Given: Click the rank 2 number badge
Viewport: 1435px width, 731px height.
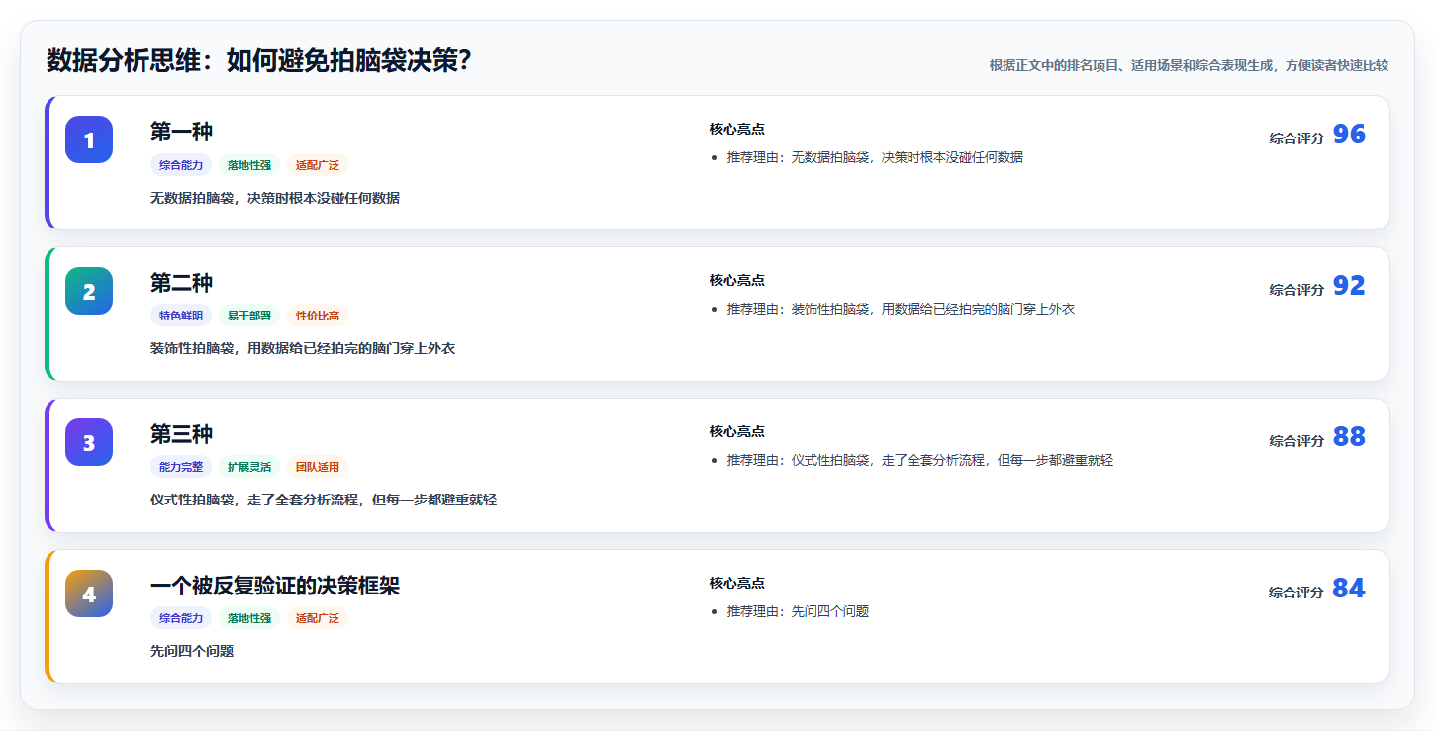Looking at the screenshot, I should (89, 291).
